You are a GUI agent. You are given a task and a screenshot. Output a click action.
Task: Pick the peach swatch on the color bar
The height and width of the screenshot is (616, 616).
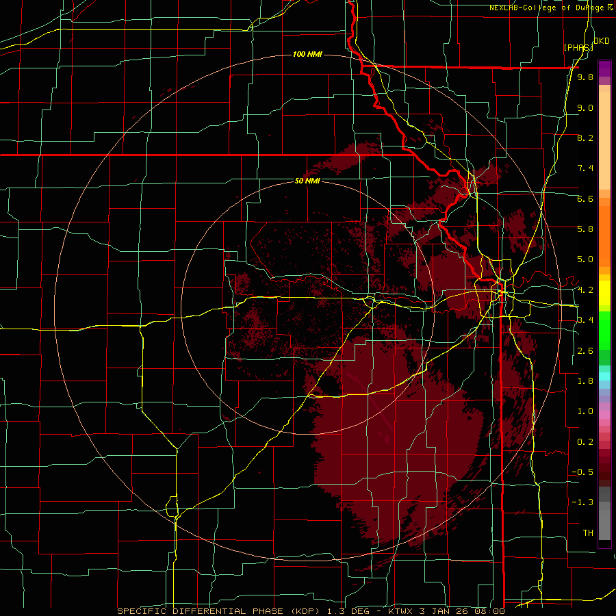point(604,142)
